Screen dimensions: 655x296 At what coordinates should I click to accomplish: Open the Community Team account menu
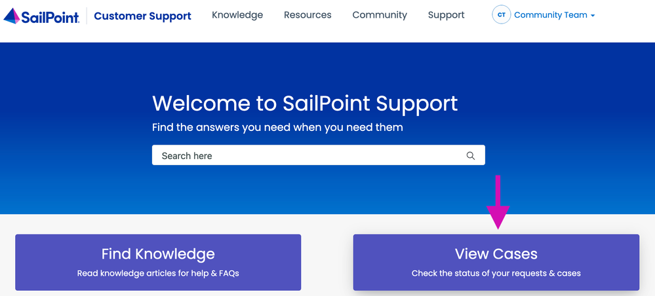tap(550, 15)
